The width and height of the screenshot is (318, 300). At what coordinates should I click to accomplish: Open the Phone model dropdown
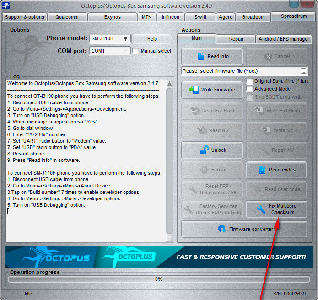coord(110,38)
